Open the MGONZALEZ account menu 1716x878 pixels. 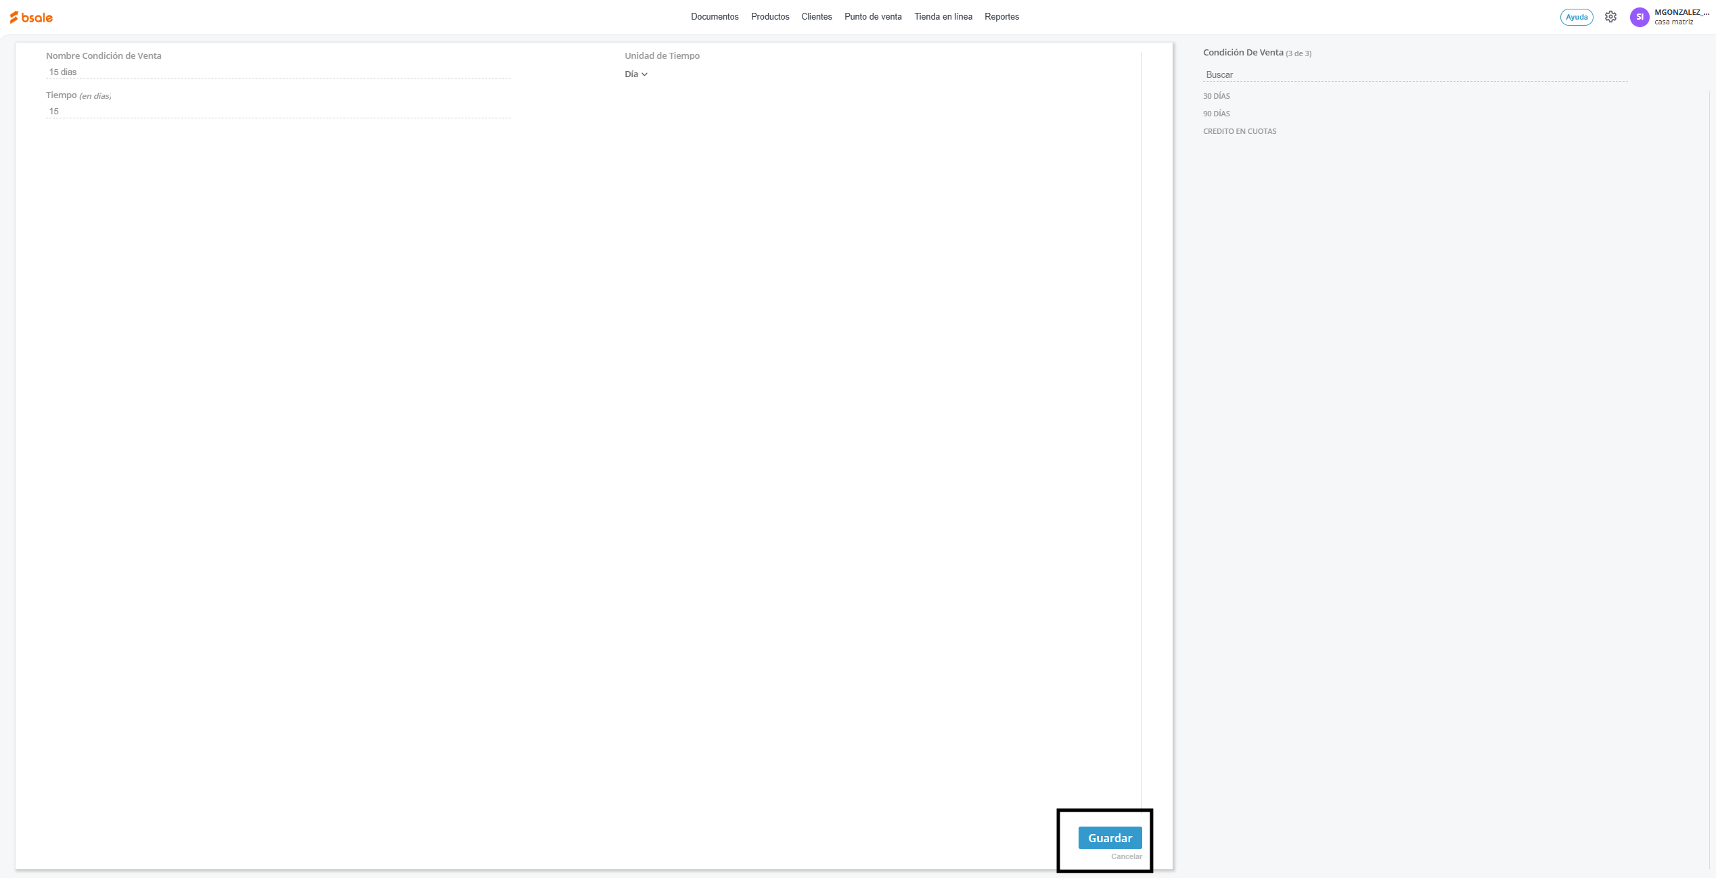(1681, 17)
